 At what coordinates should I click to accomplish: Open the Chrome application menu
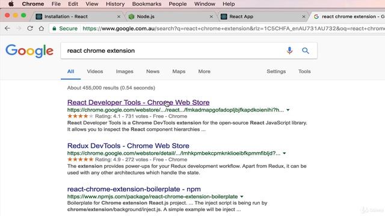coord(33,4)
